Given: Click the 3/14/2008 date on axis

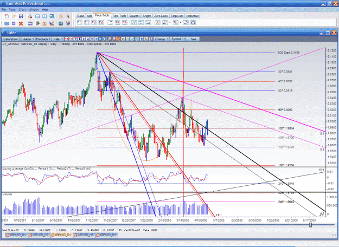Looking at the screenshot, I should (x=183, y=220).
